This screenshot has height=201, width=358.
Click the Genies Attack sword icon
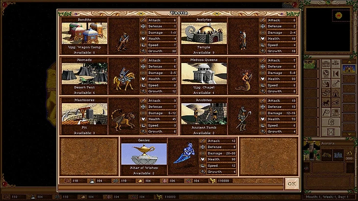click(202, 140)
